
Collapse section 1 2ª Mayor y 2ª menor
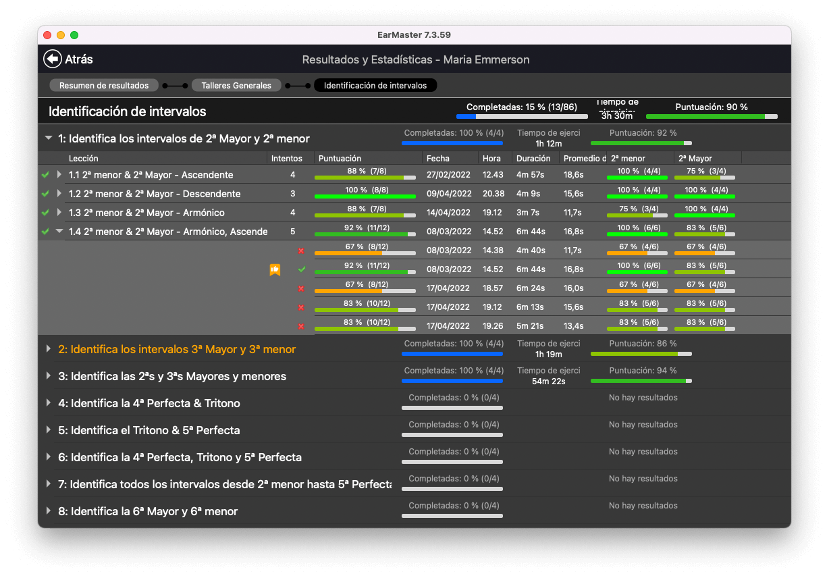point(48,138)
